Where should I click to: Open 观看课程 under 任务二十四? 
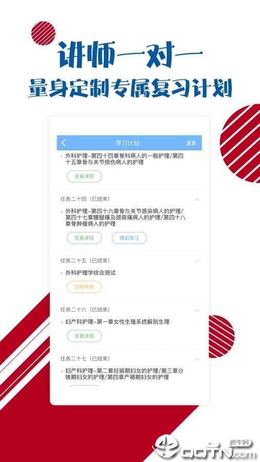[84, 238]
